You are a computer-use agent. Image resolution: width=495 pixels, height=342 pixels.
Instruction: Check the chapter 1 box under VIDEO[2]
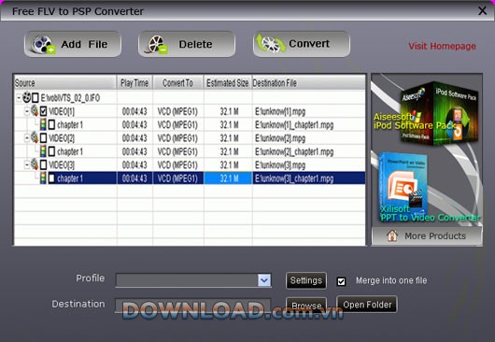(51, 151)
